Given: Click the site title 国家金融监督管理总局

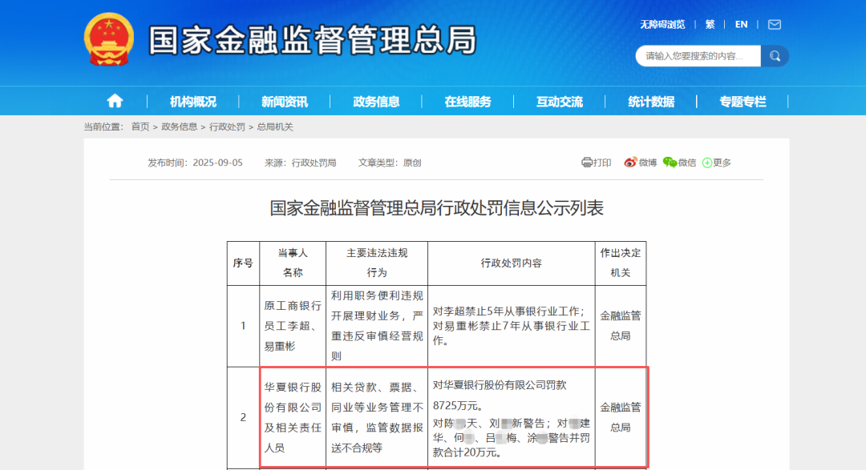Looking at the screenshot, I should (312, 40).
